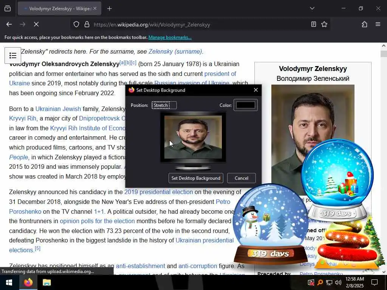Open Firefox application hamburger menu

[x=378, y=25]
